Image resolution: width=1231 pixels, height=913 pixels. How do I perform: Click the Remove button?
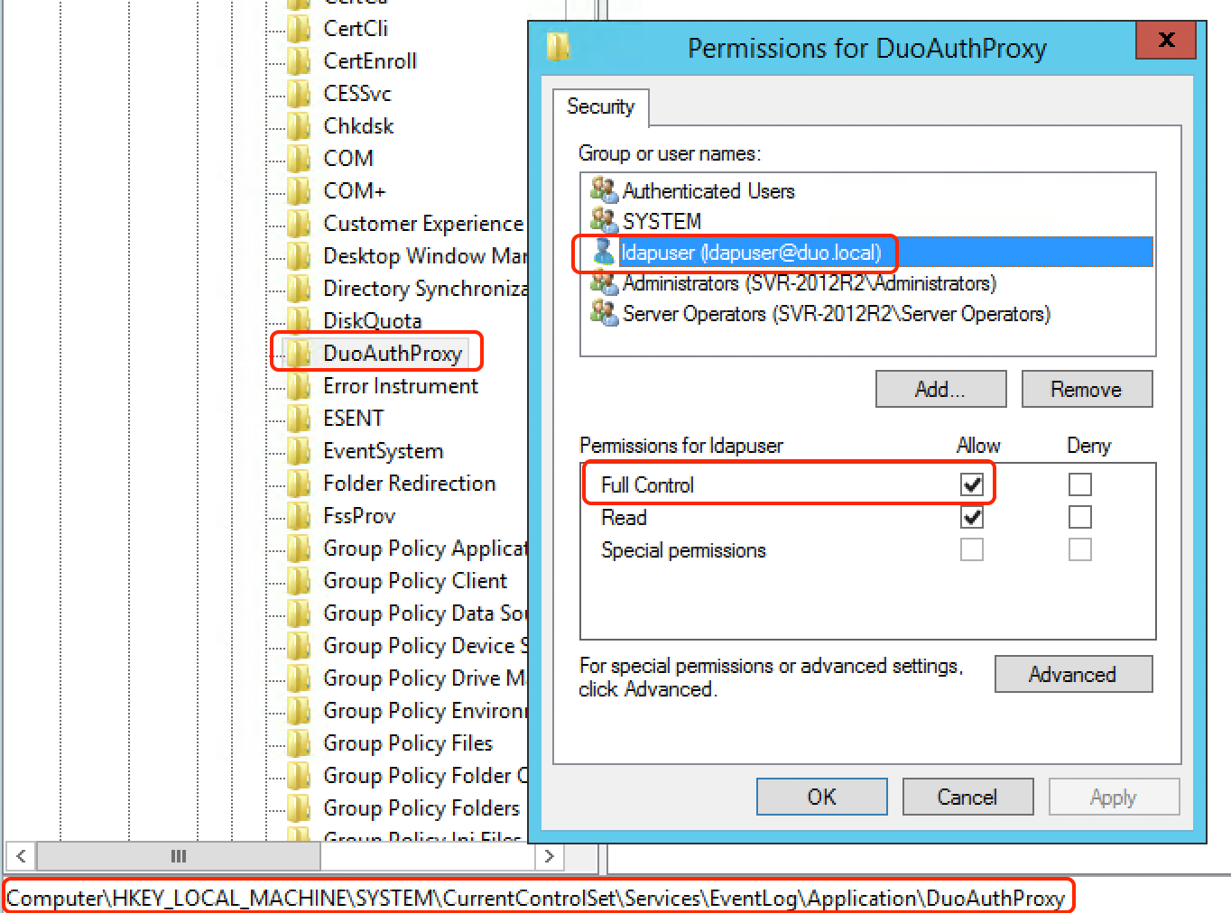coord(1087,389)
